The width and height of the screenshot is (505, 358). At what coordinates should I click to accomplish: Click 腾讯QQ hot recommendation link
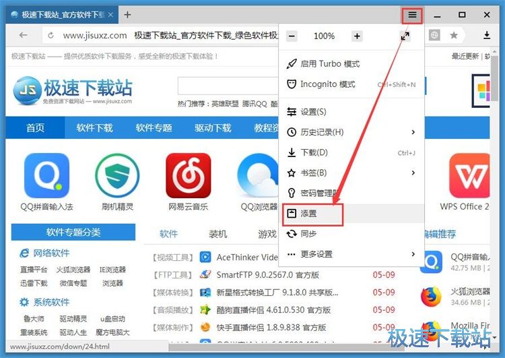point(255,104)
